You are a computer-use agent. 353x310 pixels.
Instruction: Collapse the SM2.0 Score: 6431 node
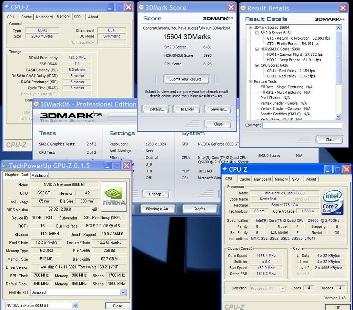click(257, 33)
